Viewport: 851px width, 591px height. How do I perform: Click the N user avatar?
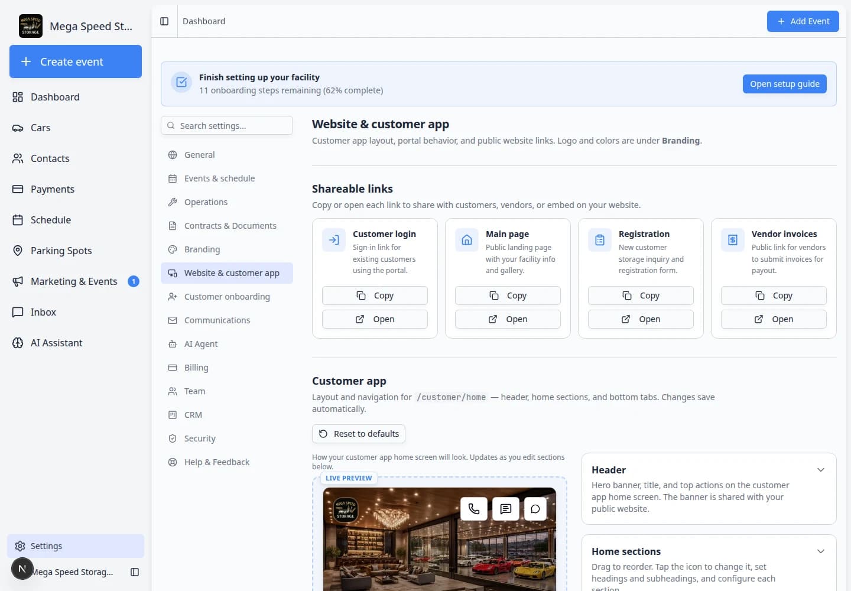[x=22, y=569]
